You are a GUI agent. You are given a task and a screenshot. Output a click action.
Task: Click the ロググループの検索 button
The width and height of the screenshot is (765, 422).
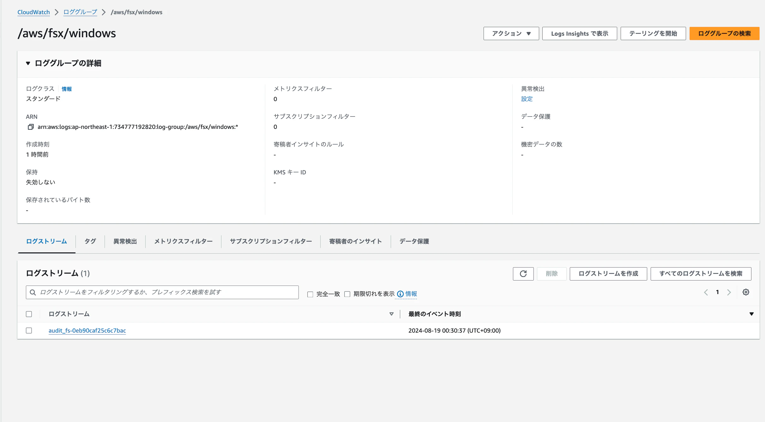pos(724,33)
